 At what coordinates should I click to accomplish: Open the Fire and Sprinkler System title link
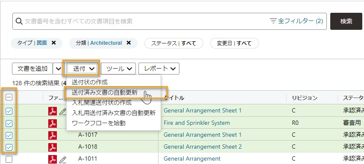[x=197, y=123]
